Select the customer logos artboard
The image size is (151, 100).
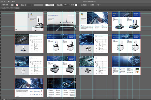tap(29, 88)
